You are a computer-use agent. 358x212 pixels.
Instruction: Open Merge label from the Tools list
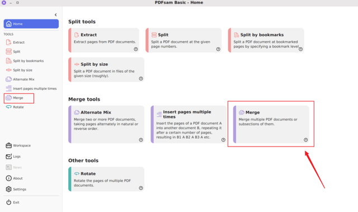[18, 98]
